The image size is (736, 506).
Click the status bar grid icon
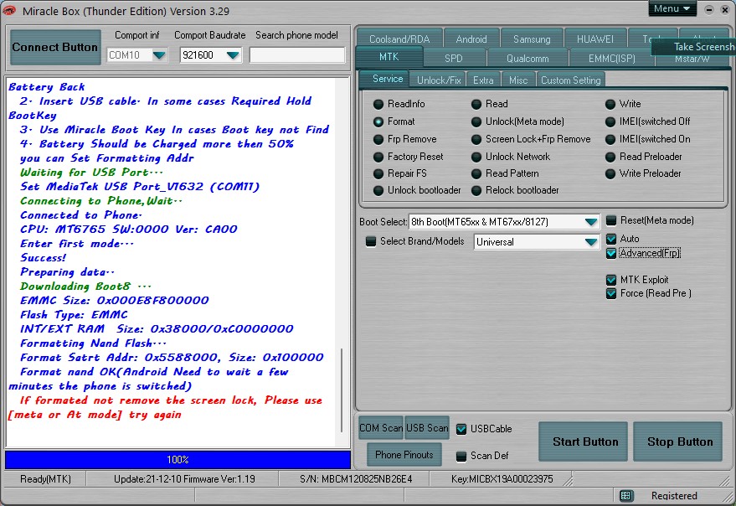pyautogui.click(x=625, y=496)
